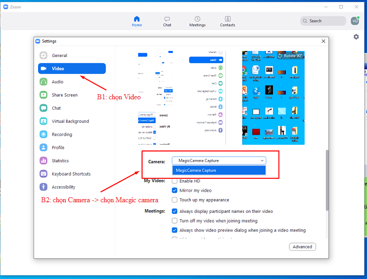Toggle Always show video preview dialog checkbox
Screen dimensions: 367x279
point(174,230)
